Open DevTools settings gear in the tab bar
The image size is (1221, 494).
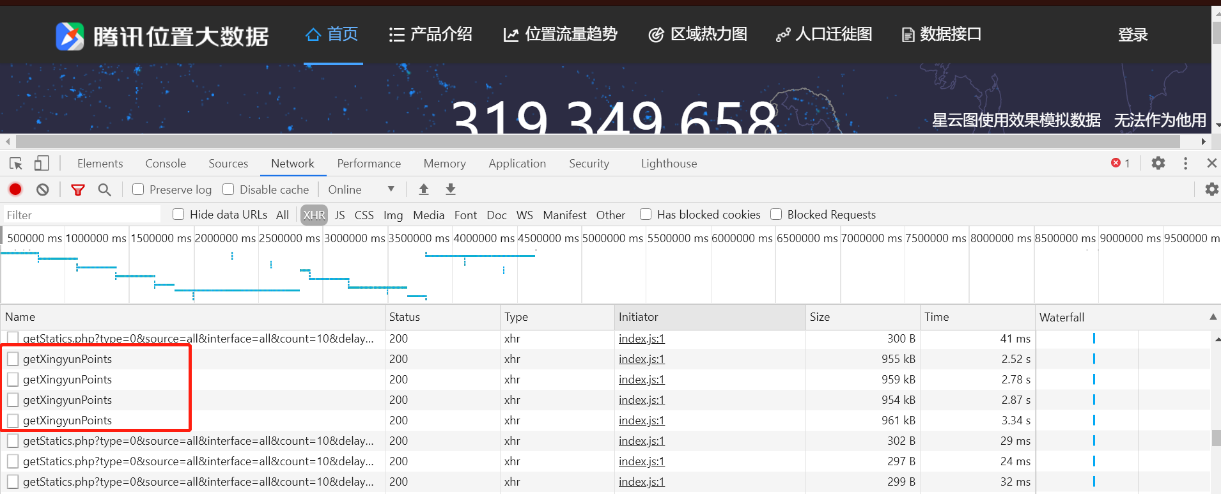[x=1158, y=163]
